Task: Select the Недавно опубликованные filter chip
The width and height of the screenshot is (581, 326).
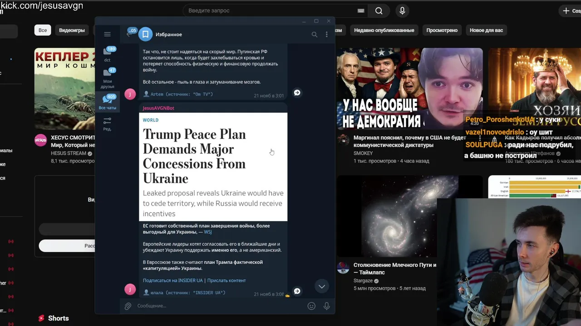Action: 384,30
